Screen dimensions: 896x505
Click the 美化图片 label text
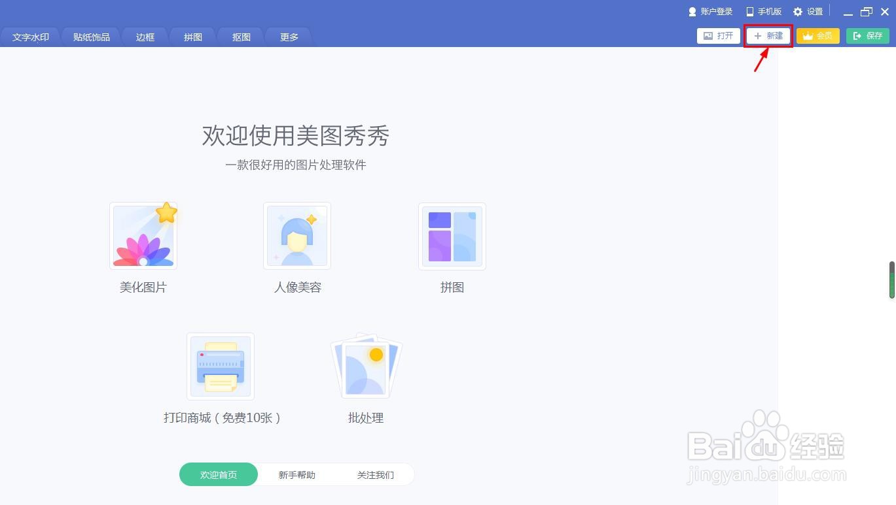143,287
